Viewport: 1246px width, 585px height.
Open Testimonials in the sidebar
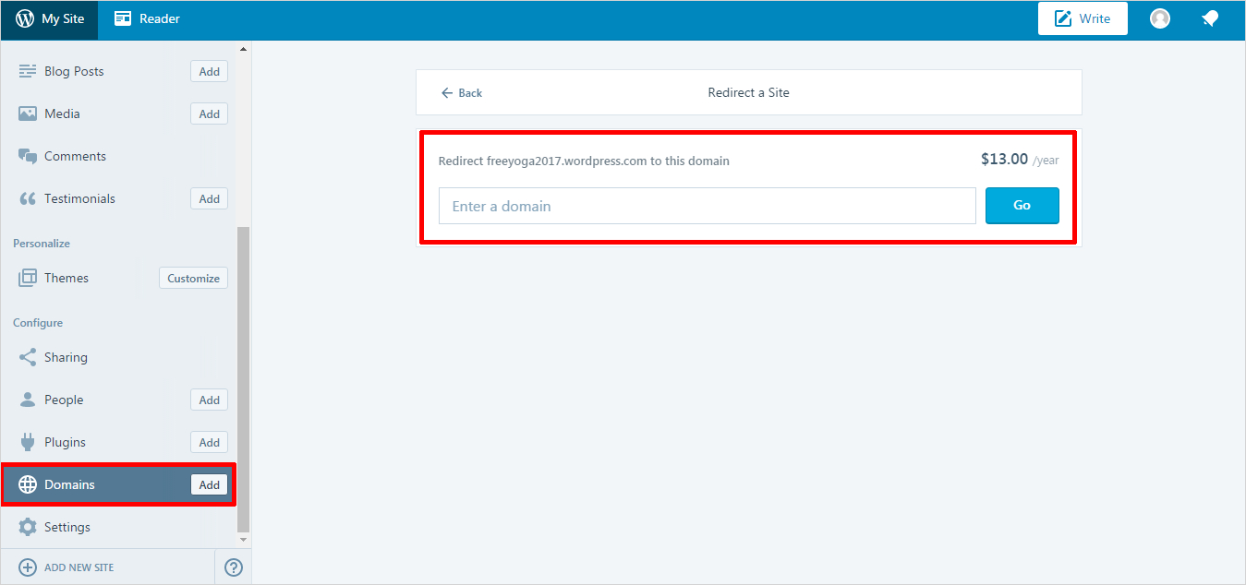pos(79,198)
